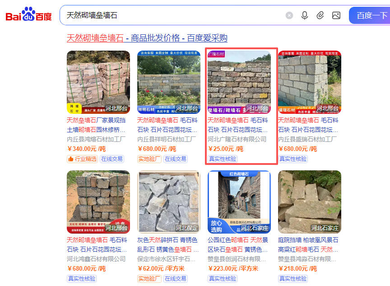Click 真实性核验 tag under 内丘县盛瑞石材加工厂

tap(293, 159)
